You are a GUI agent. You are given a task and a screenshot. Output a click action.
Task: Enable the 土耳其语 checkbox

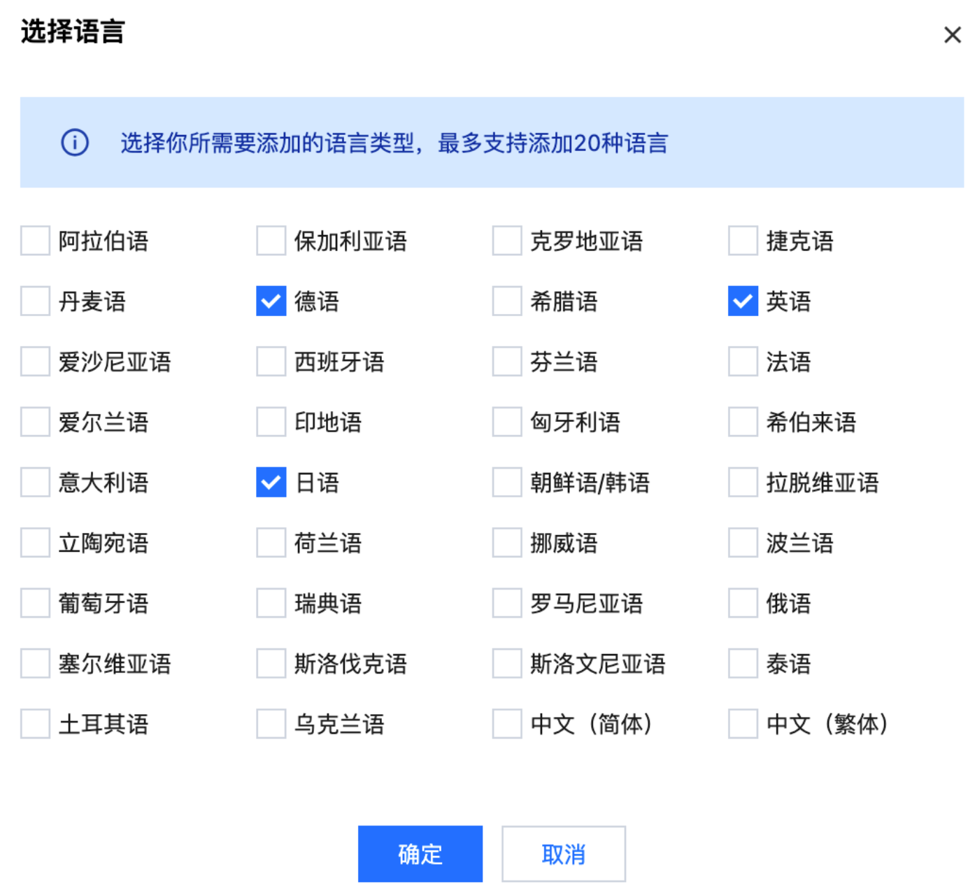point(35,724)
